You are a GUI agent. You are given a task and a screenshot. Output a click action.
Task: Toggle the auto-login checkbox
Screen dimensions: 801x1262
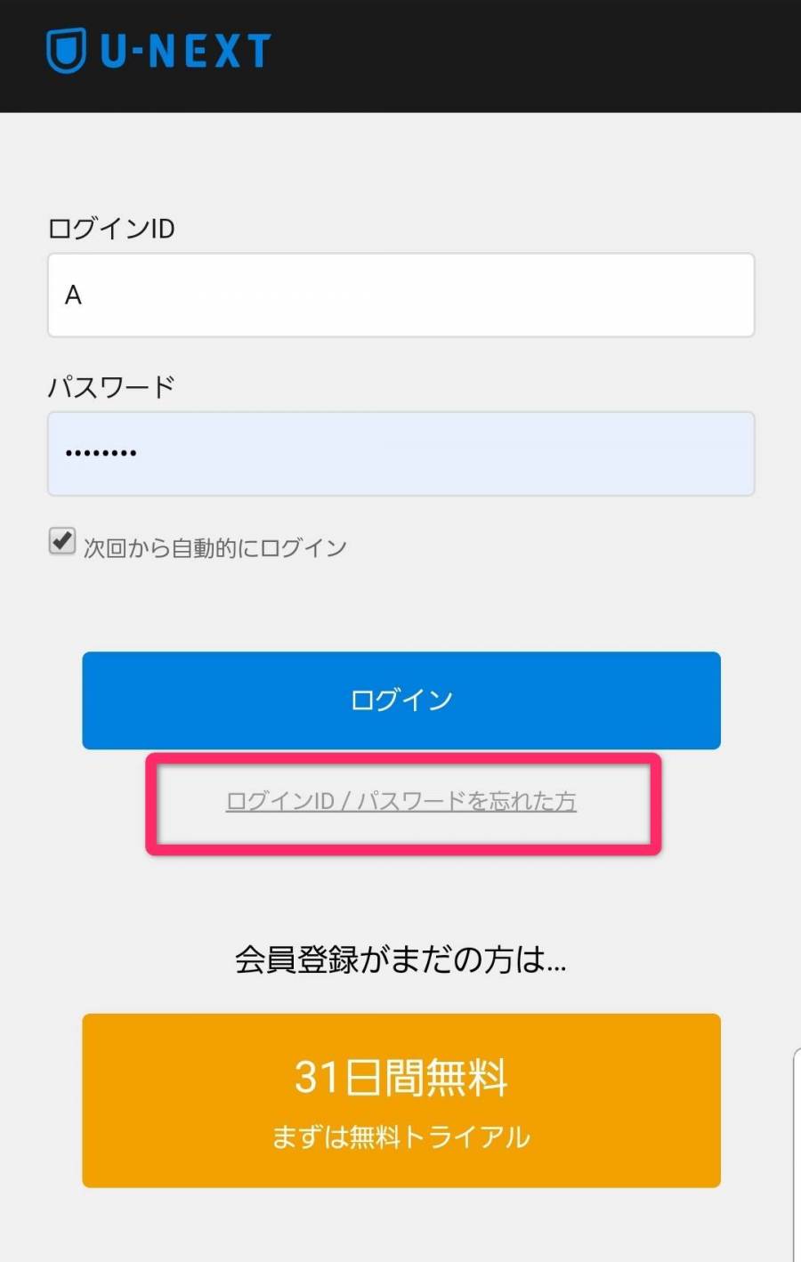pyautogui.click(x=61, y=541)
